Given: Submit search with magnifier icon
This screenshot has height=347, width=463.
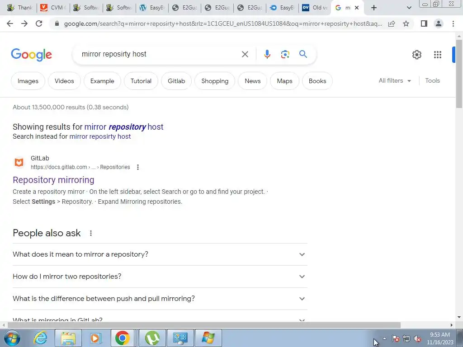Looking at the screenshot, I should pyautogui.click(x=303, y=54).
